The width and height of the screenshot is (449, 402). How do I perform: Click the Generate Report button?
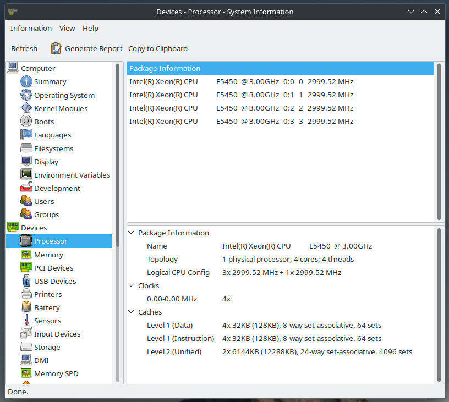(93, 48)
